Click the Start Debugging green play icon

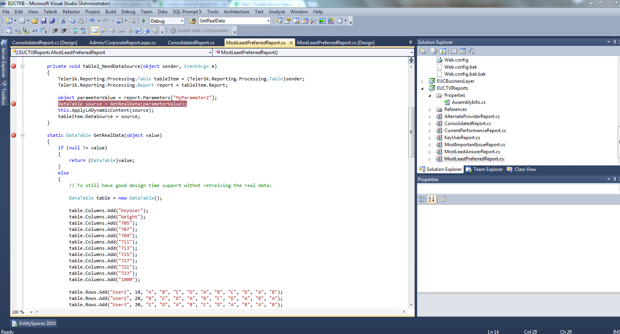(144, 21)
